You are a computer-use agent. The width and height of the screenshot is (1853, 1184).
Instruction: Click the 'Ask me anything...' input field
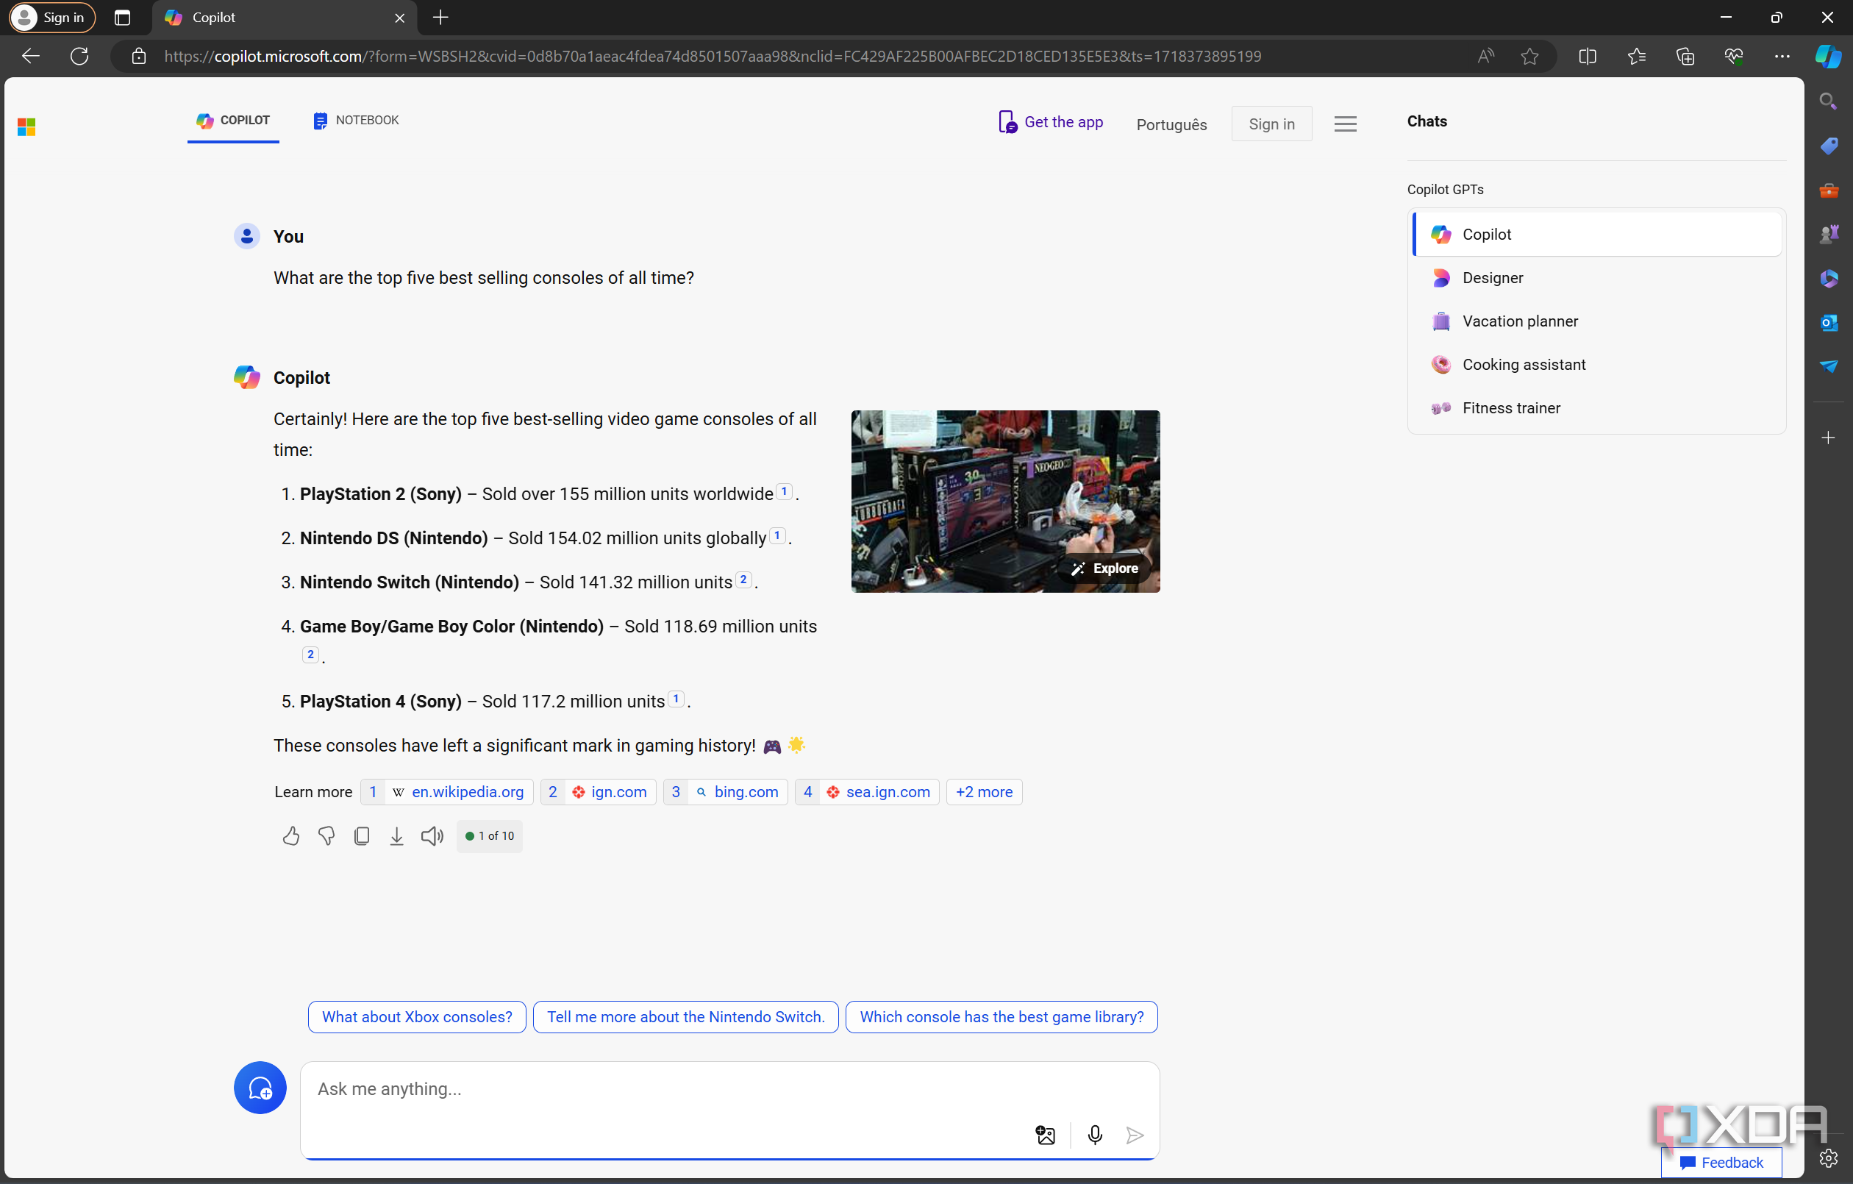662,1088
